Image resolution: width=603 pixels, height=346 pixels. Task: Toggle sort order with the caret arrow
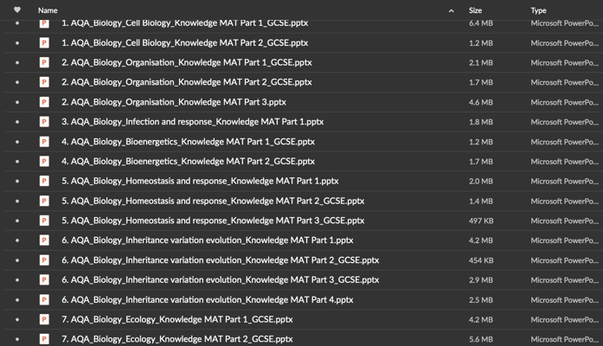(451, 10)
